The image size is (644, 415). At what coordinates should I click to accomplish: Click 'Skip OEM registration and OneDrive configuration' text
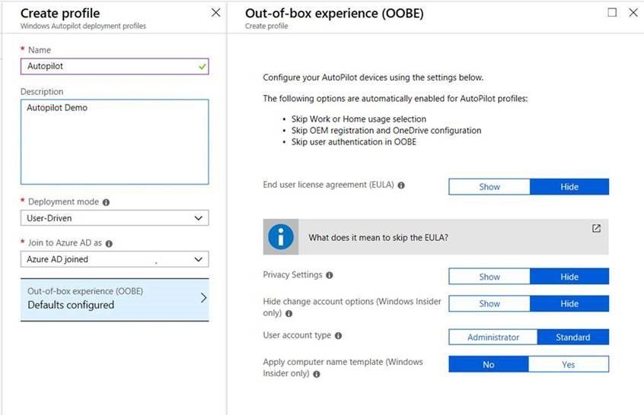click(386, 131)
